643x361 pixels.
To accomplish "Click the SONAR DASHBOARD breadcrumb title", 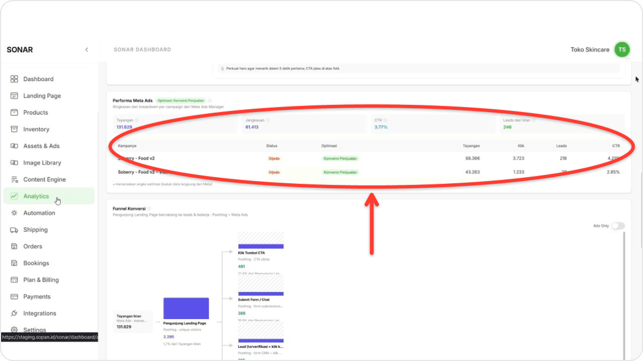I will point(143,50).
